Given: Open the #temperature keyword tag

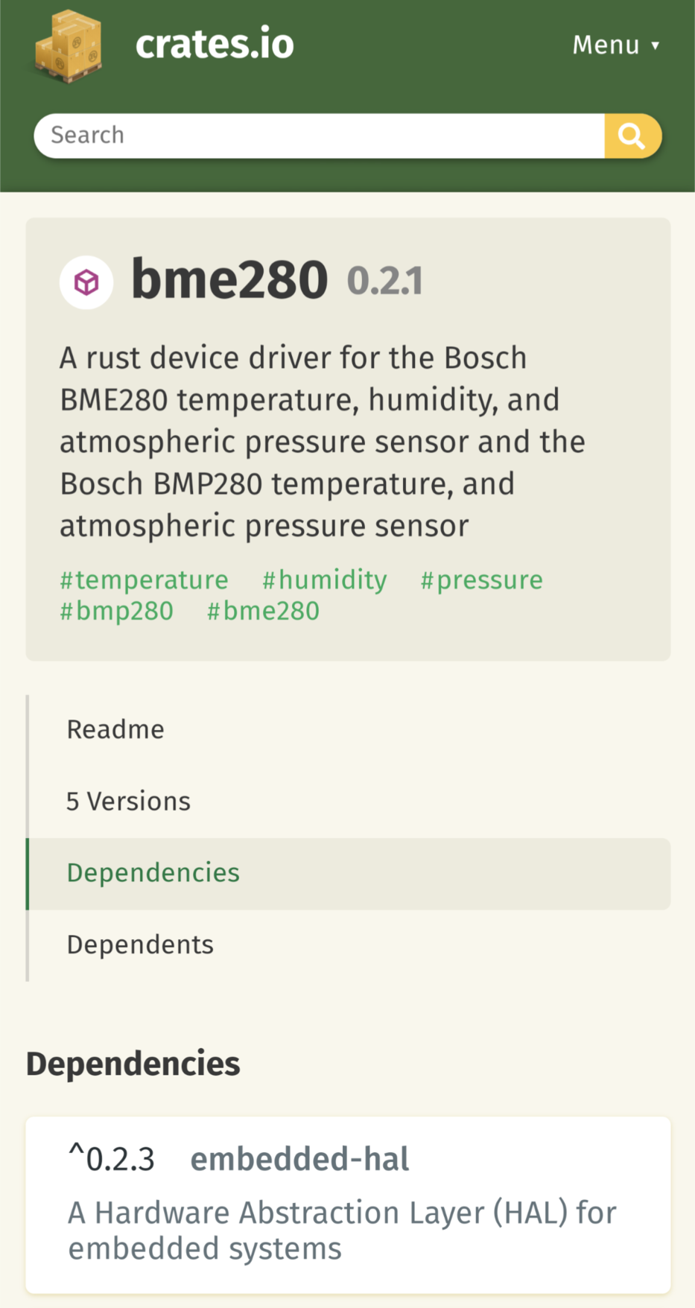Looking at the screenshot, I should pos(145,580).
